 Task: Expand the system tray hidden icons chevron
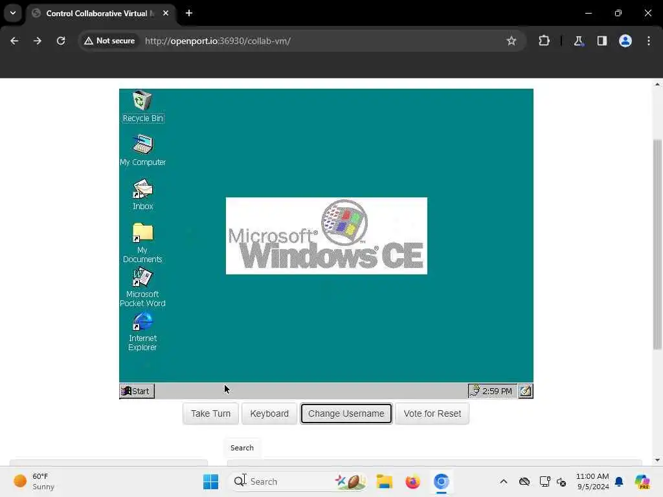[x=504, y=481]
